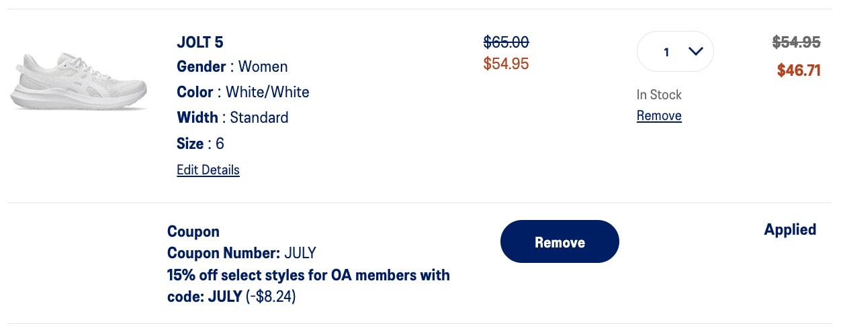Open the Edit Details link

click(x=208, y=170)
